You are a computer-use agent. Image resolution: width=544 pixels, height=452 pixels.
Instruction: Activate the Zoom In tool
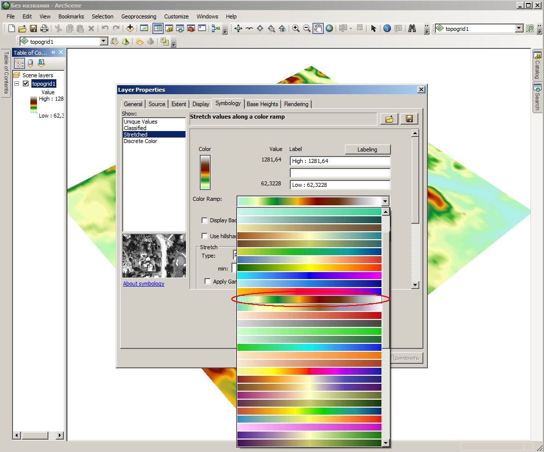click(x=296, y=28)
